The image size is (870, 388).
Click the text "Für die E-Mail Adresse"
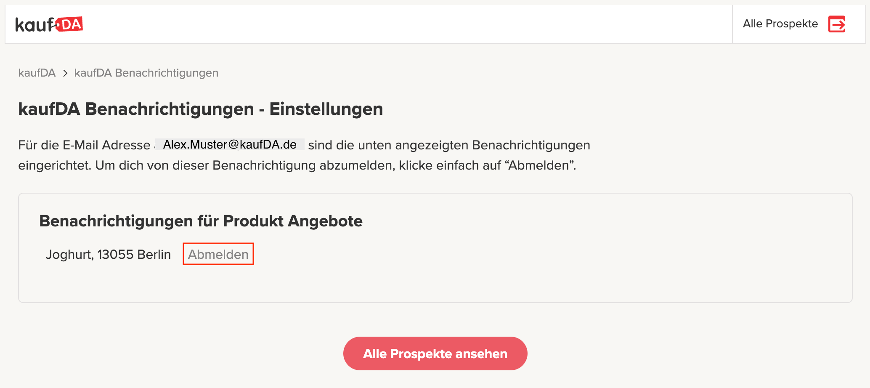pyautogui.click(x=84, y=145)
